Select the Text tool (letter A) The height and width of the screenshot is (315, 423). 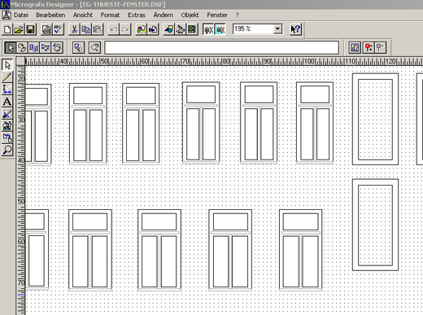pos(7,102)
